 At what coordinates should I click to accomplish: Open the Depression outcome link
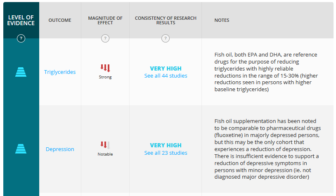click(x=60, y=149)
